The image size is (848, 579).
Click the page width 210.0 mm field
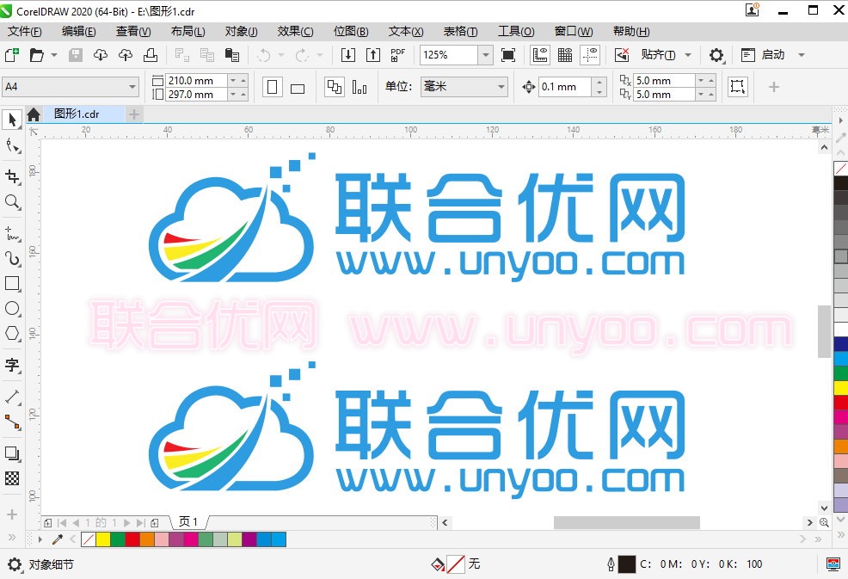[197, 80]
